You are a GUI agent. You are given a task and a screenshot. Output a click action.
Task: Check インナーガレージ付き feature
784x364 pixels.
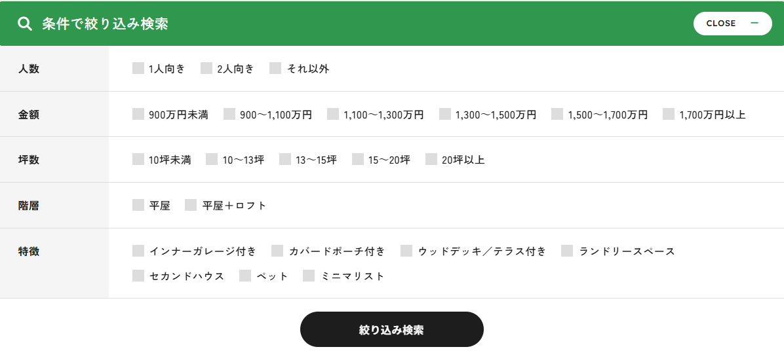pyautogui.click(x=138, y=251)
